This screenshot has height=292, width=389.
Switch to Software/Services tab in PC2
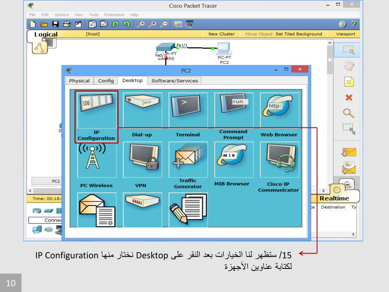174,81
